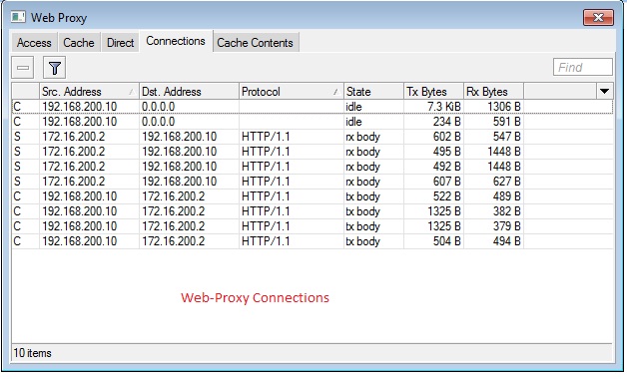Click inside the Find search field

coord(583,67)
